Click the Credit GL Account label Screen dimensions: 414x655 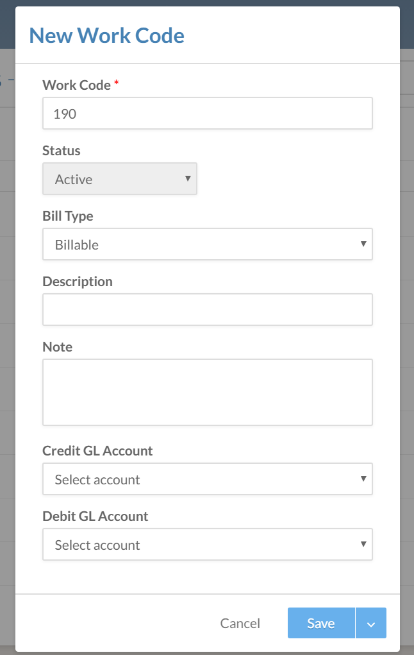coord(97,451)
